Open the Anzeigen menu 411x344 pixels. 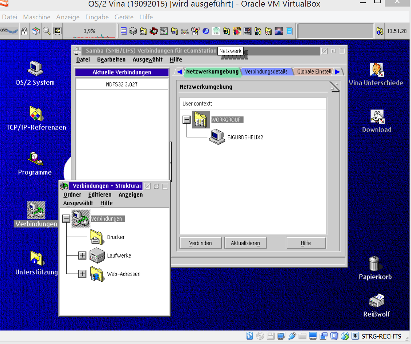click(131, 194)
